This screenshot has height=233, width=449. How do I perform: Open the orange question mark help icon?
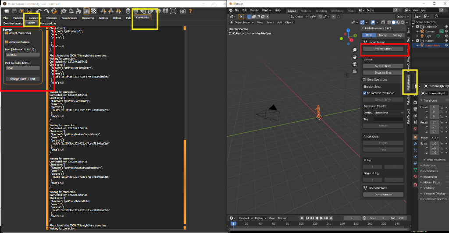pos(190,11)
